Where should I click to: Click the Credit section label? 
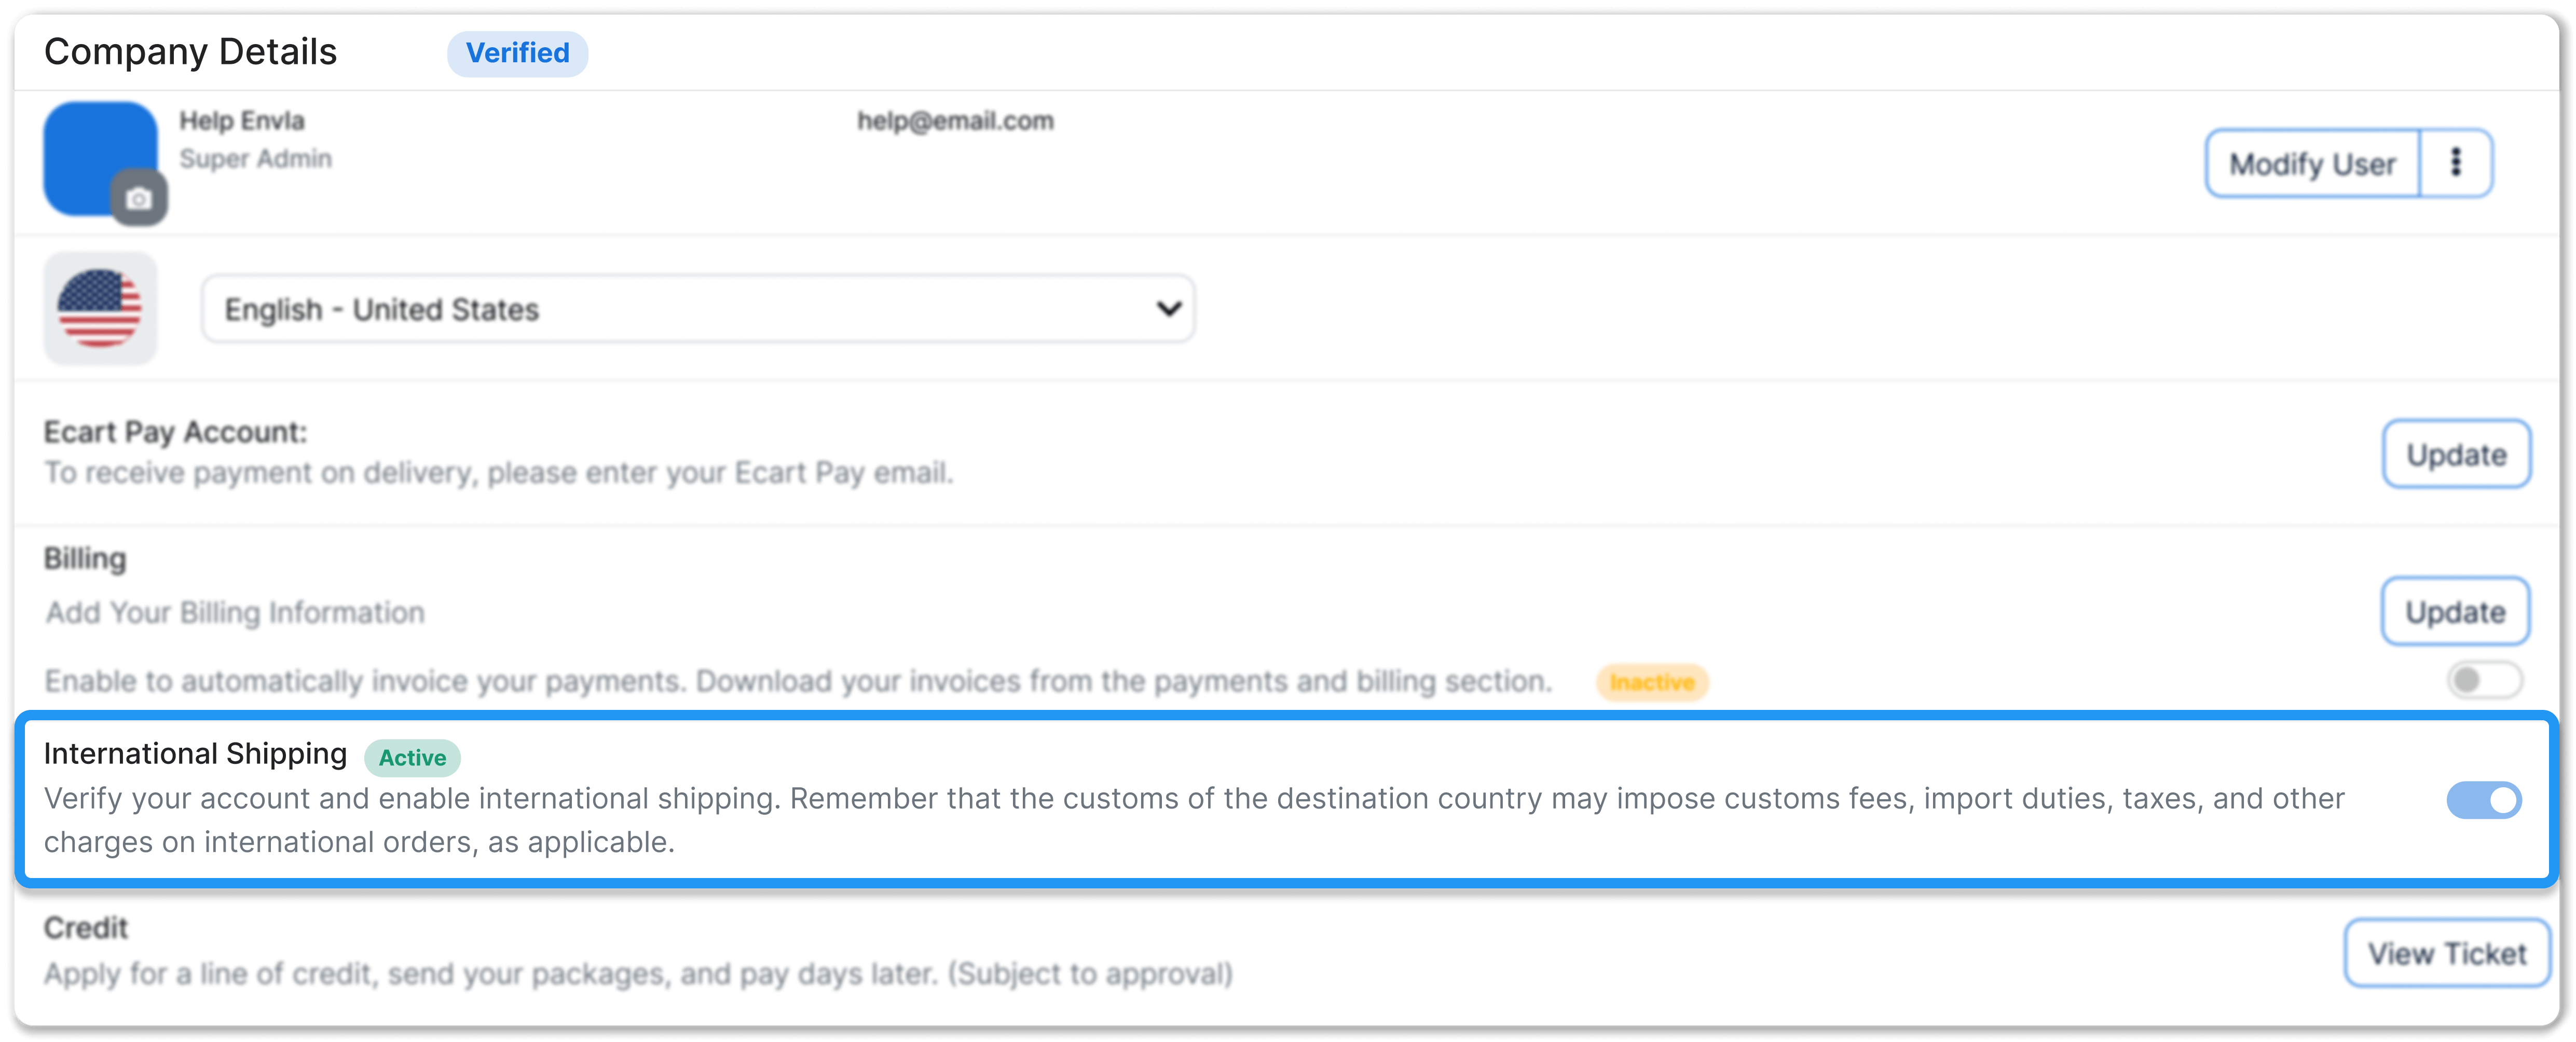86,928
